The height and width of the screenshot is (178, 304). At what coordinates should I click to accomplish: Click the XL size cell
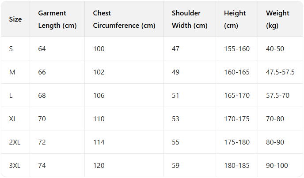[x=13, y=119]
